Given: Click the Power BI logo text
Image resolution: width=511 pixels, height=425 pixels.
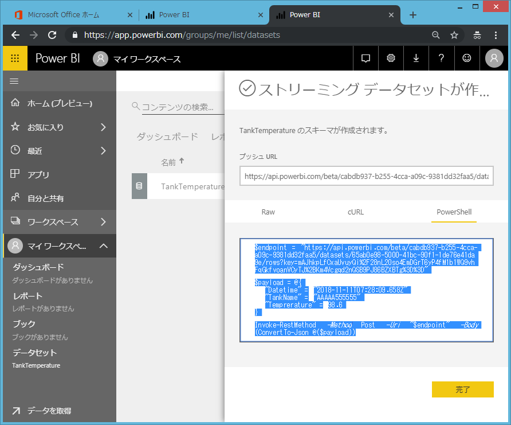Looking at the screenshot, I should pos(58,59).
